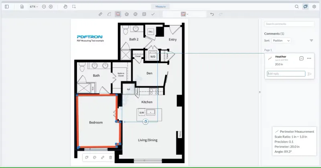The image size is (321, 168).
Task: Send the reply with the arrow button
Action: 309,74
